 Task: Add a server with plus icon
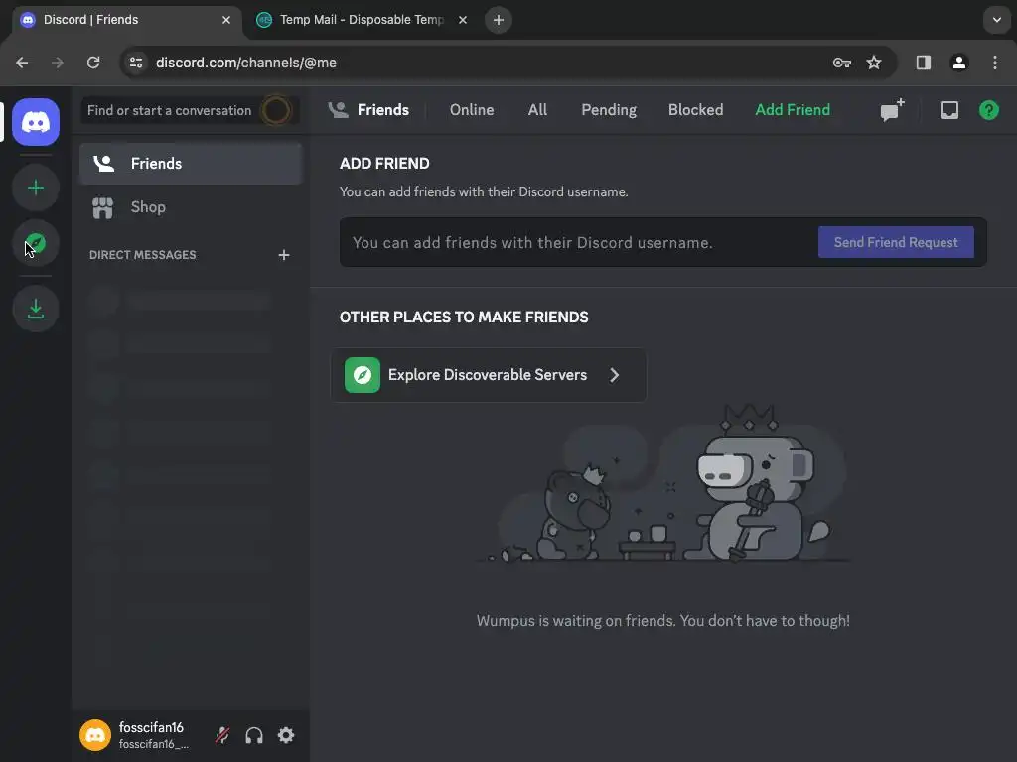(36, 188)
